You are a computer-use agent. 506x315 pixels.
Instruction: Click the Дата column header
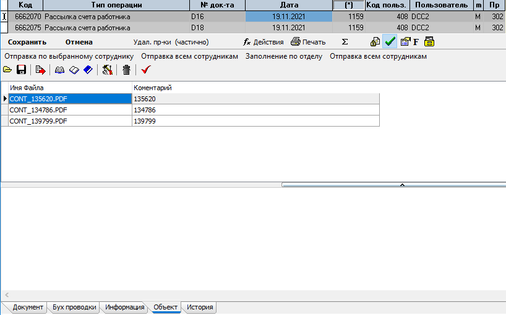tap(289, 5)
